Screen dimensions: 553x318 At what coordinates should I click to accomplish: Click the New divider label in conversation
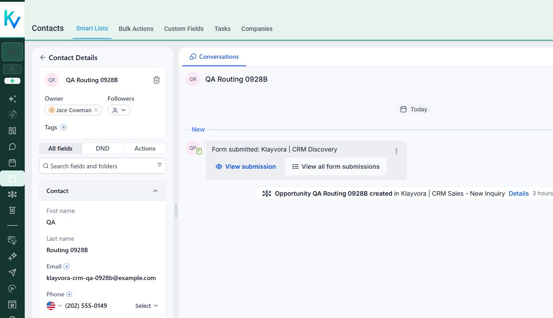(x=198, y=129)
